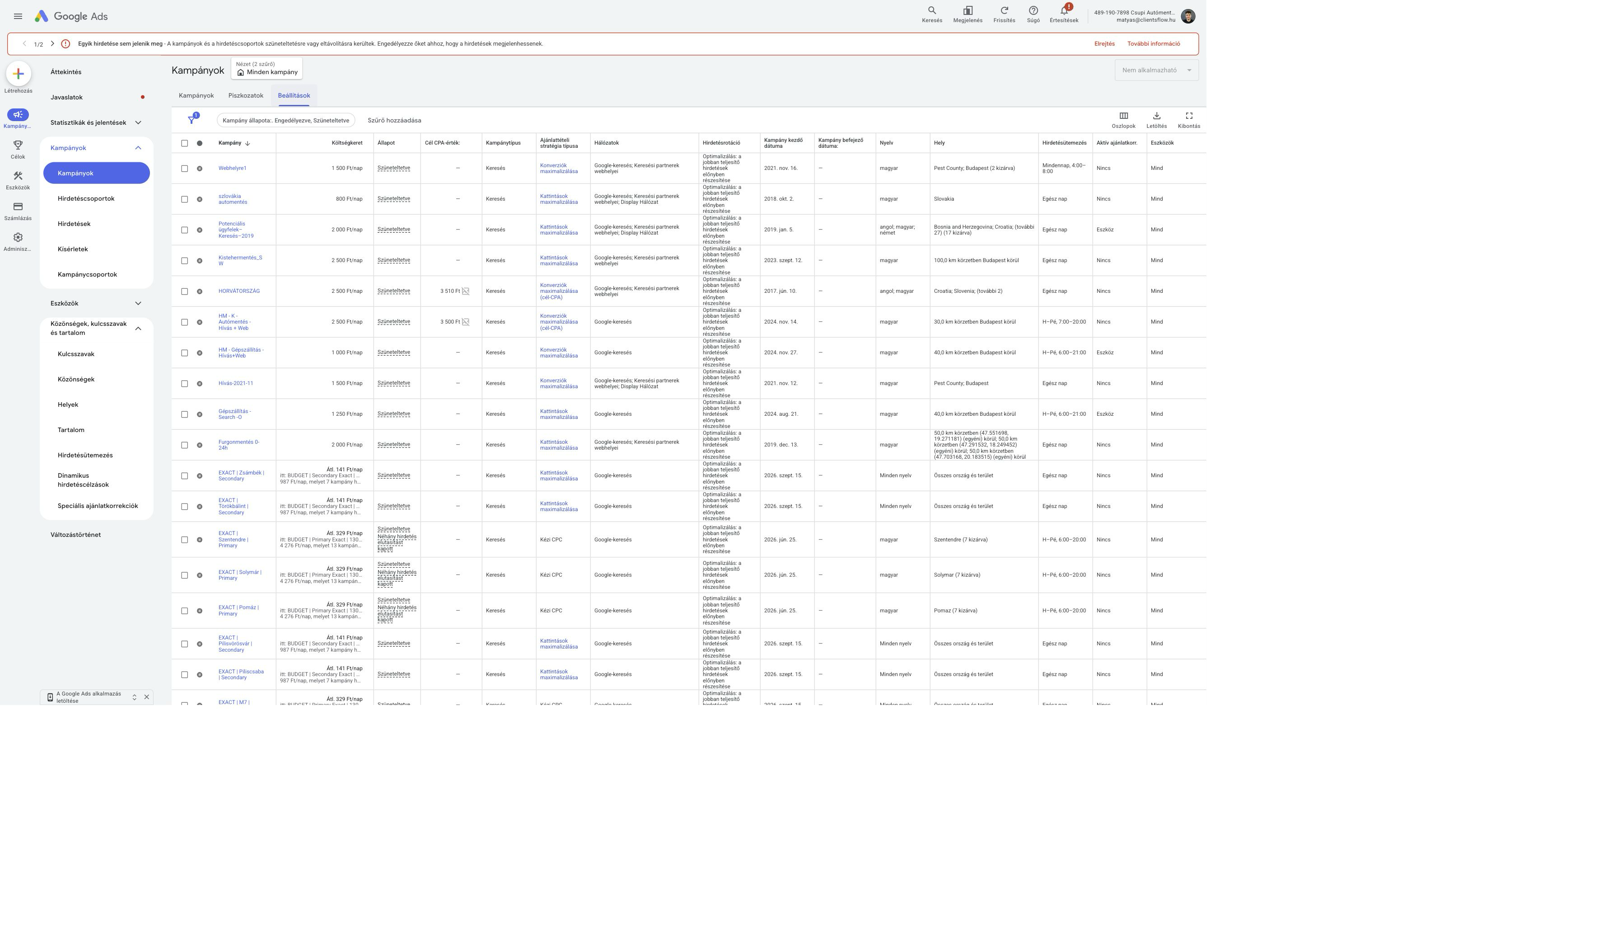The height and width of the screenshot is (940, 1608).
Task: Check the HORVÁTORSZÁG row checkbox
Action: tap(184, 291)
